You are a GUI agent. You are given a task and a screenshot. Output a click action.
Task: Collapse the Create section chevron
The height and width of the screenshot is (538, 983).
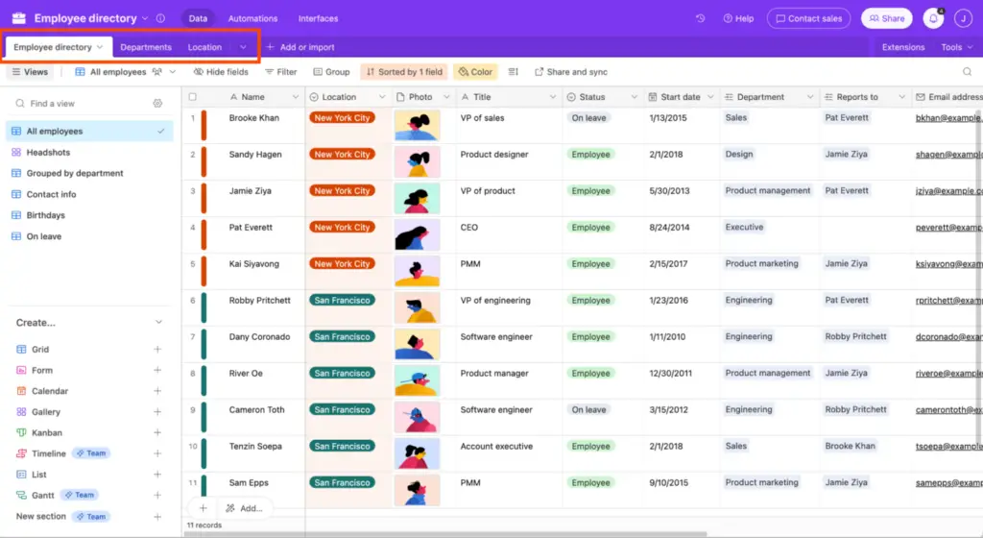coord(158,322)
